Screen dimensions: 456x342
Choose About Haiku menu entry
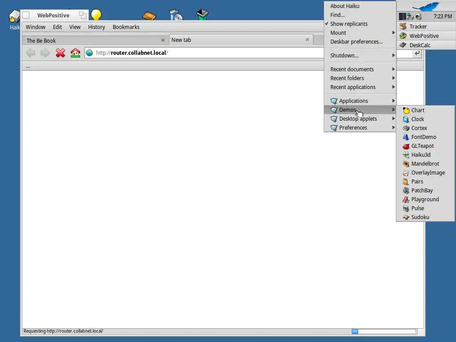tap(360, 6)
